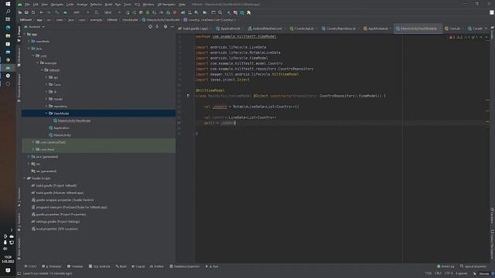The image size is (495, 278).
Task: Open File Explorer from the taskbar
Action: 8,36
